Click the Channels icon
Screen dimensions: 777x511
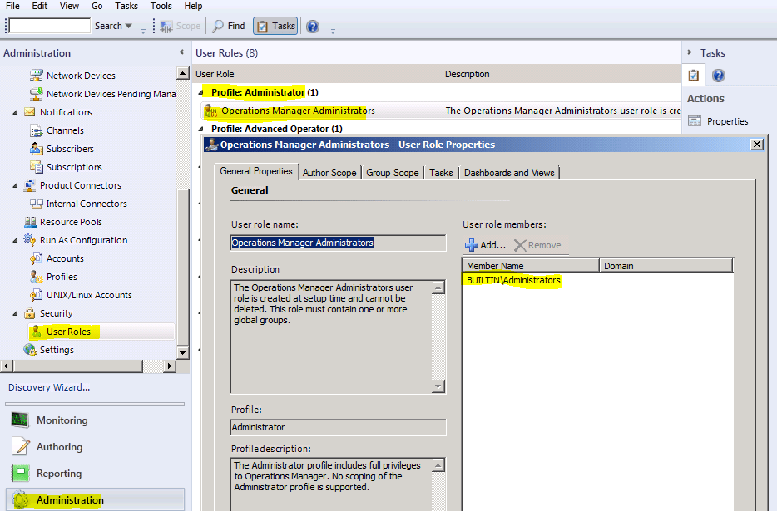point(36,130)
